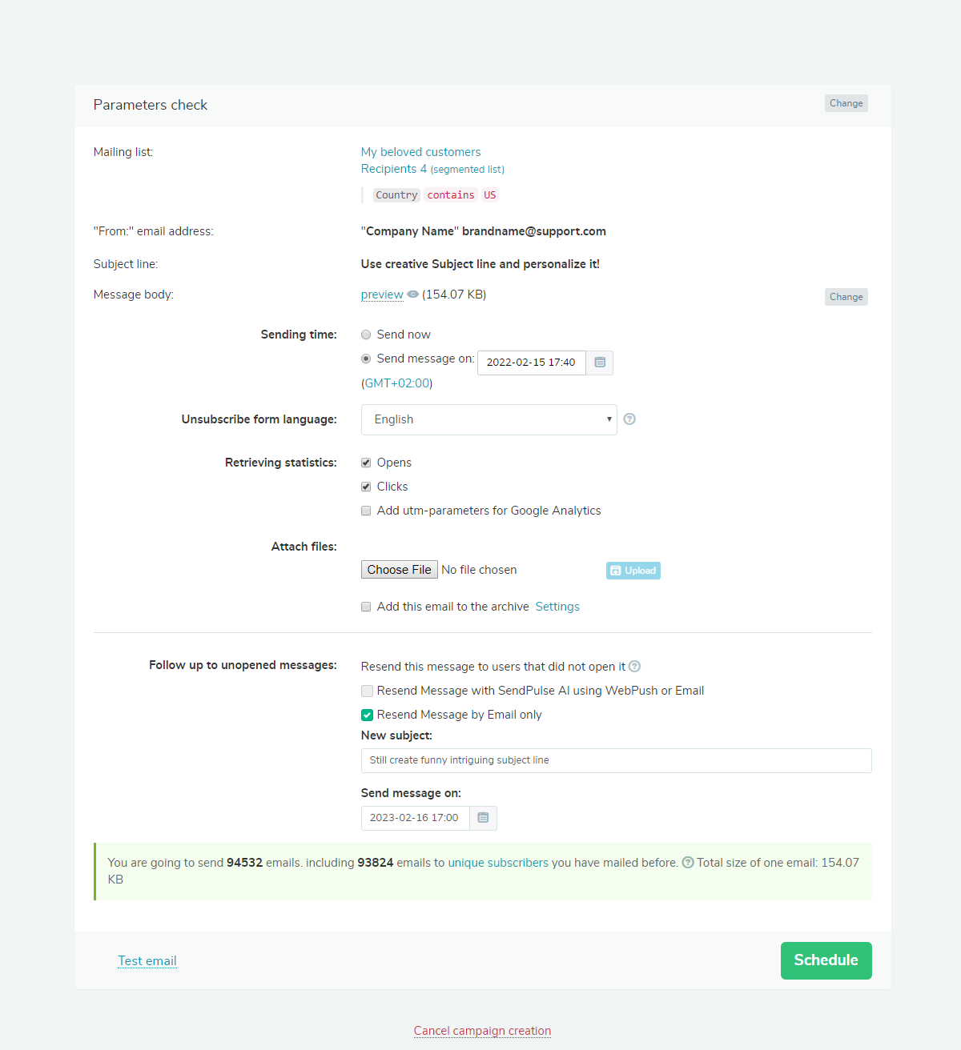Disable Resend Message by Email only
Screen dimensions: 961x1050
coord(367,715)
